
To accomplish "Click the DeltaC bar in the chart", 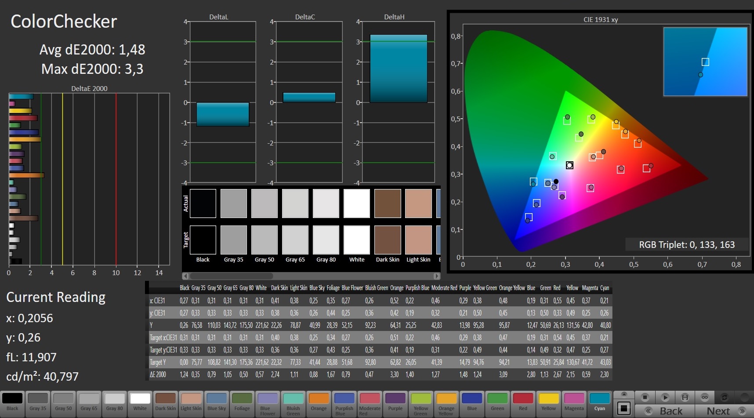I will pos(309,98).
